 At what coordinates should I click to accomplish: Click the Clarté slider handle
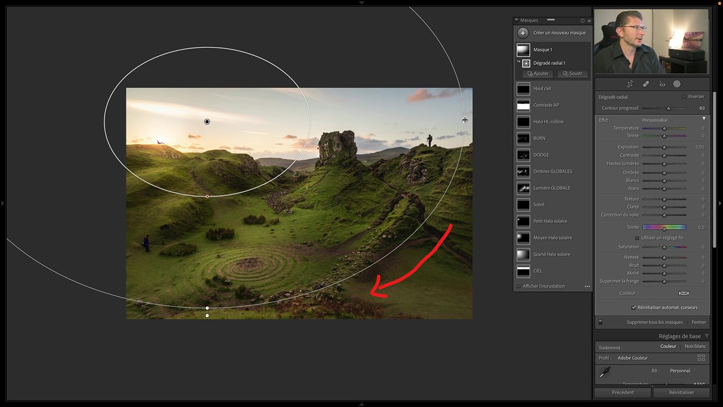click(664, 207)
